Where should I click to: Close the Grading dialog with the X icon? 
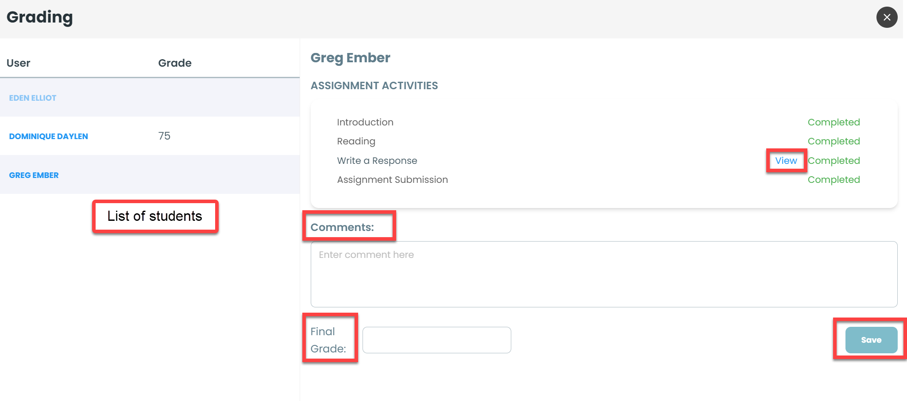pos(887,17)
